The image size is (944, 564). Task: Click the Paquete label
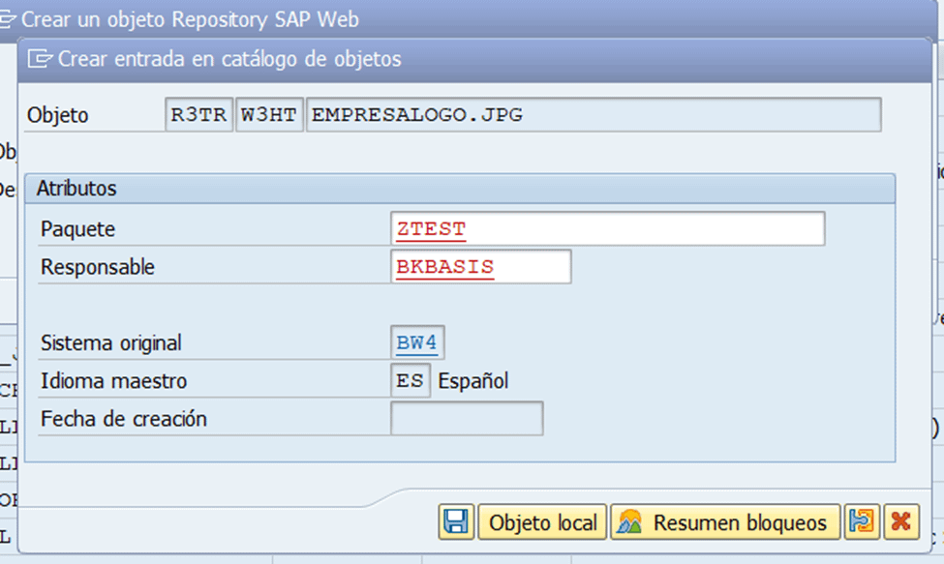coord(77,229)
